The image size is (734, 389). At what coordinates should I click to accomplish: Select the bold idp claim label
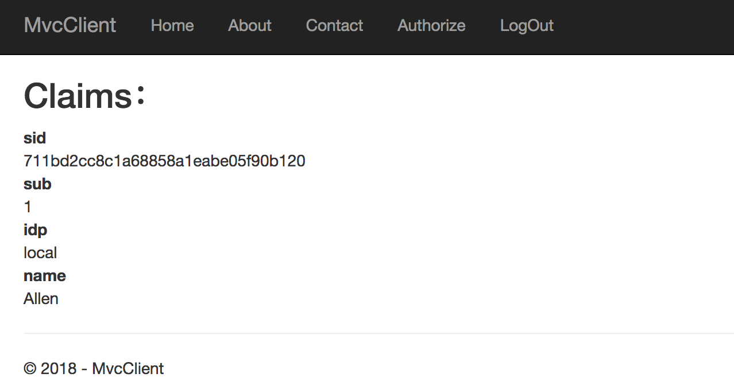35,230
